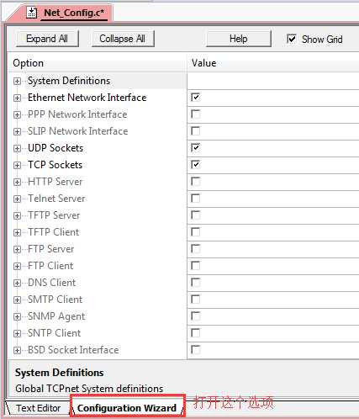
Task: Enable the Telnet Server checkbox
Action: pyautogui.click(x=195, y=199)
